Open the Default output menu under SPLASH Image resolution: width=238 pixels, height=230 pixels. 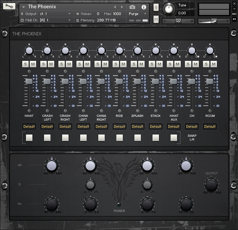tap(137, 127)
